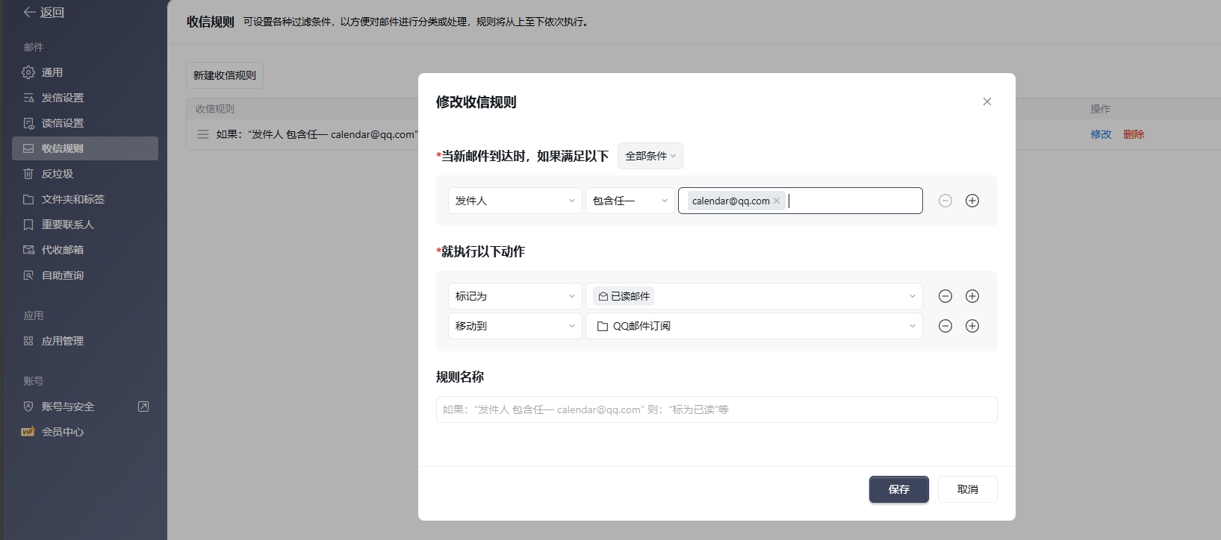1221x540 pixels.
Task: Expand the 包含任一 operator dropdown
Action: point(630,201)
